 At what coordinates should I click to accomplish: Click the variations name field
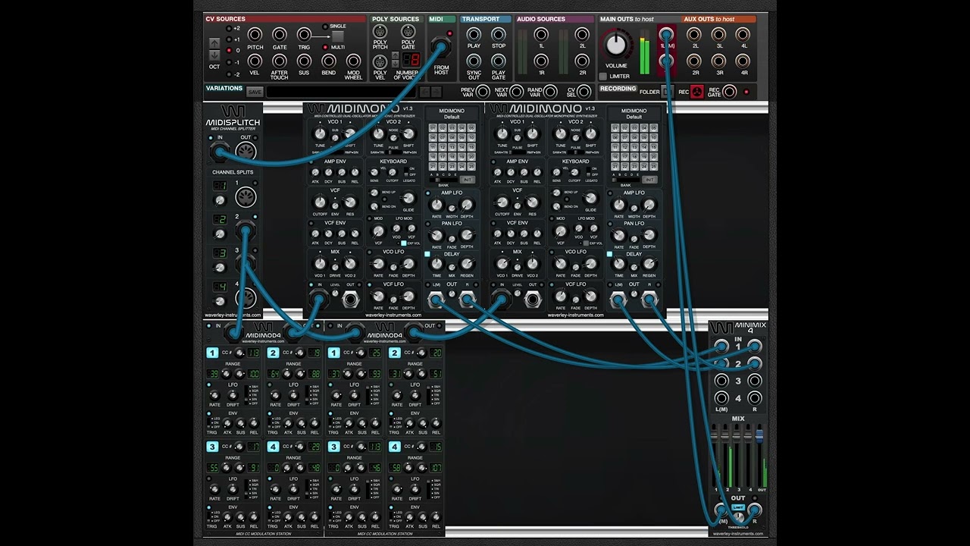(341, 92)
